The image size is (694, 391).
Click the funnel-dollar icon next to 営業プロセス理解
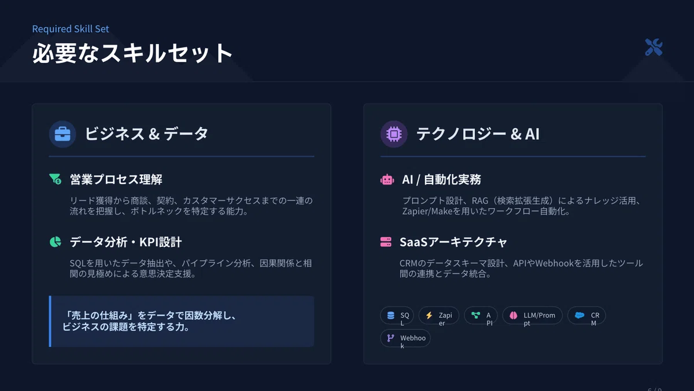56,179
